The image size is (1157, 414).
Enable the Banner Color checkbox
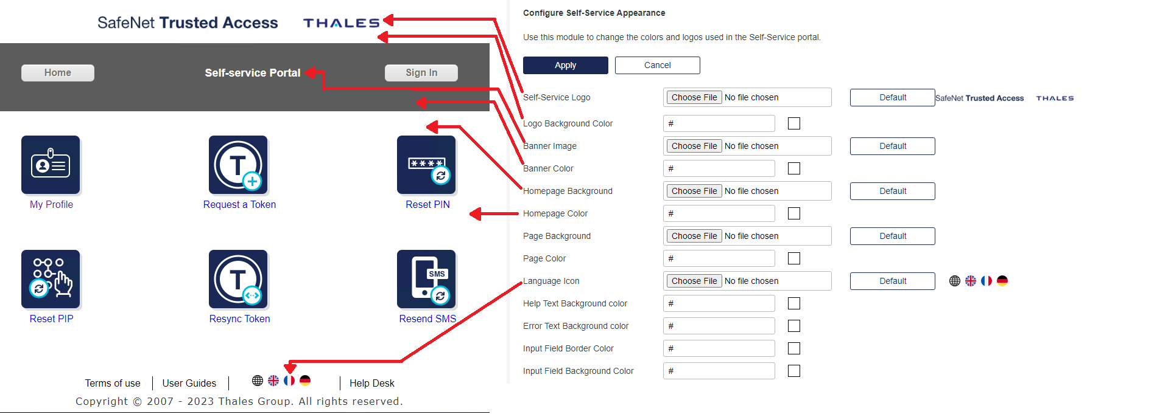pyautogui.click(x=793, y=168)
